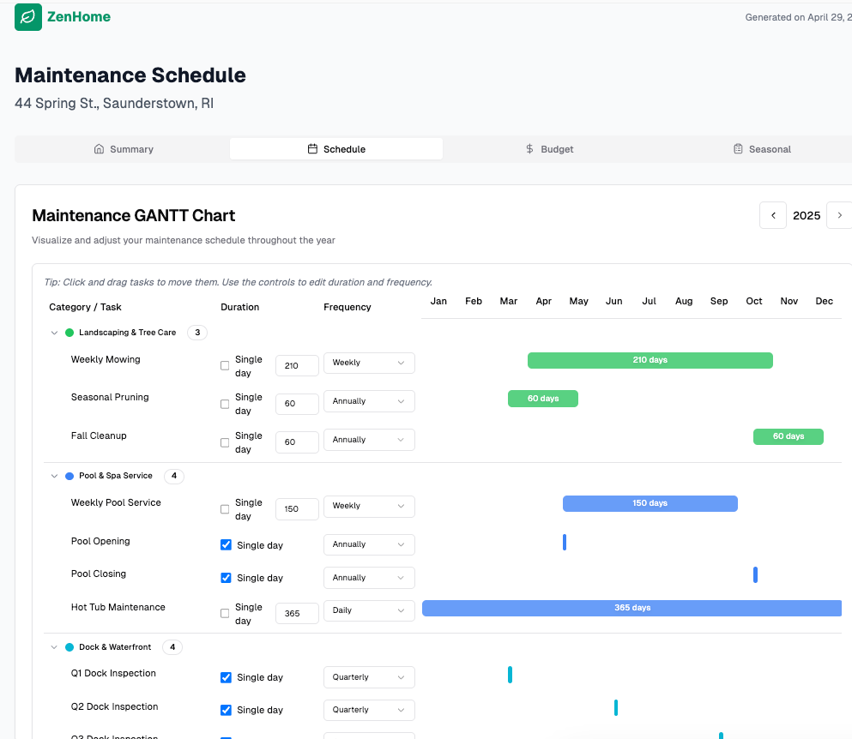Collapse the Landscaping & Tree Care category
The image size is (852, 739).
coord(54,333)
